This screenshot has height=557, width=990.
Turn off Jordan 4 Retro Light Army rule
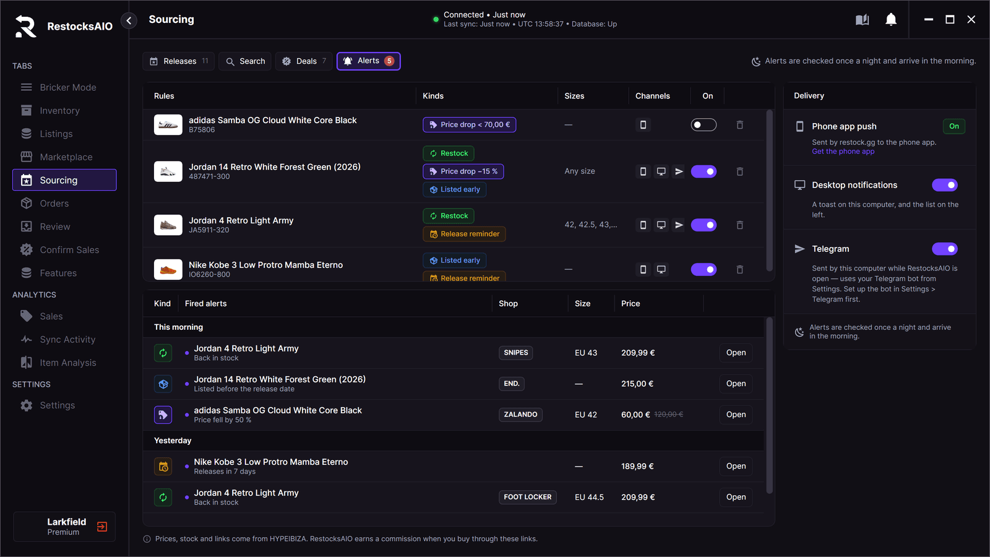[704, 225]
